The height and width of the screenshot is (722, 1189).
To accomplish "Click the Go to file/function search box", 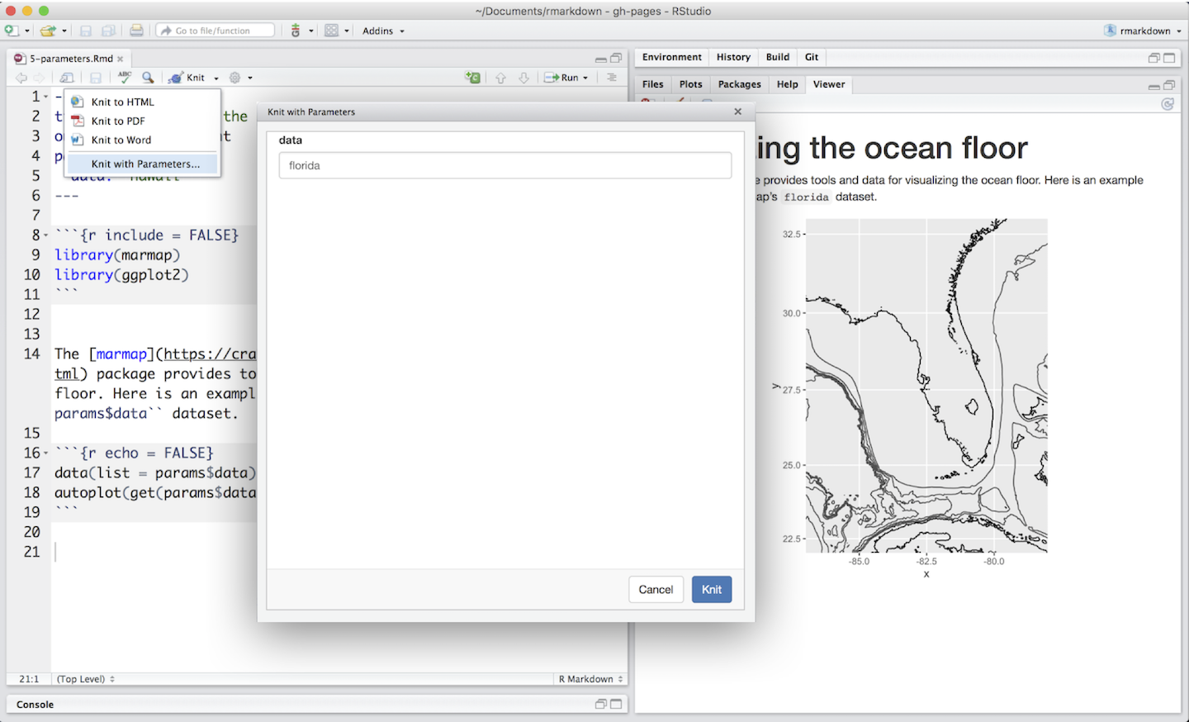I will pos(215,31).
